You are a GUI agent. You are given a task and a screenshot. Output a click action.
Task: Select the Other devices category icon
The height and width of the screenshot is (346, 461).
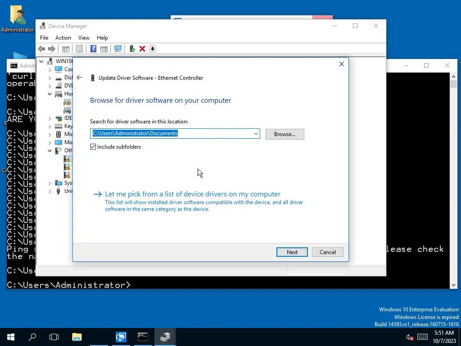click(x=59, y=150)
